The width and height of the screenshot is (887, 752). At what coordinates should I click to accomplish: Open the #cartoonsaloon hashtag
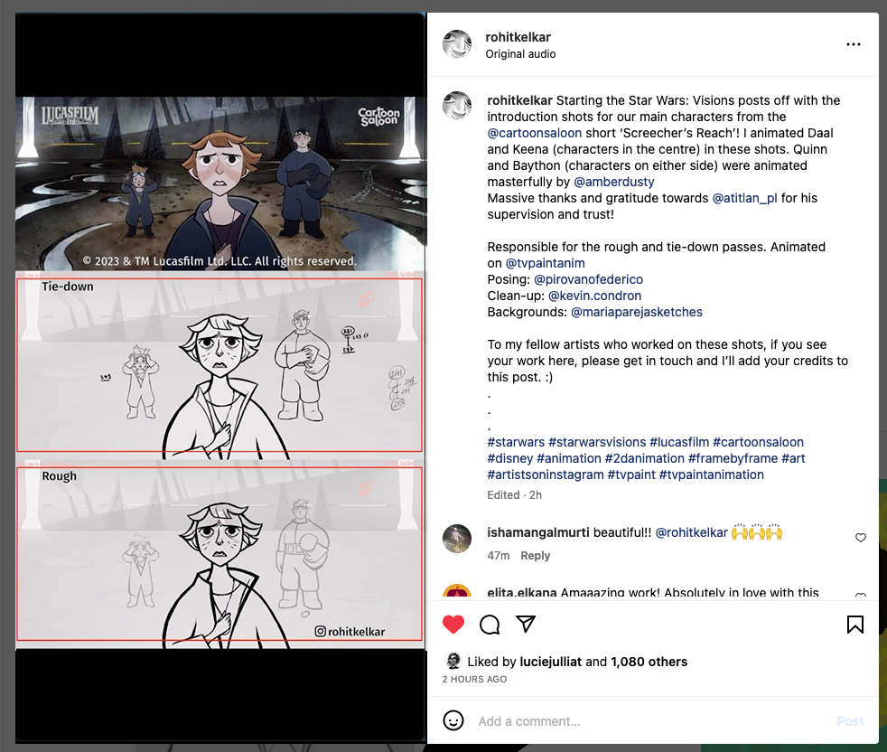[x=758, y=442]
